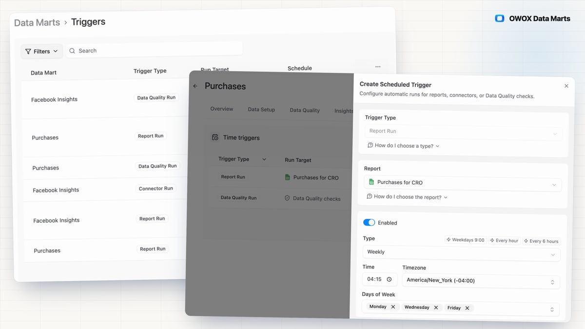Choose the Every 6 hours preset
The image size is (585, 329).
click(541, 241)
